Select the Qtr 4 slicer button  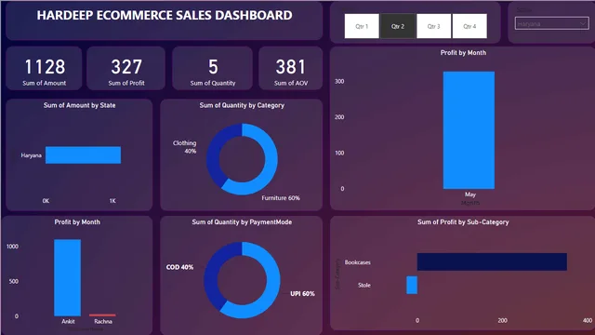pyautogui.click(x=469, y=26)
